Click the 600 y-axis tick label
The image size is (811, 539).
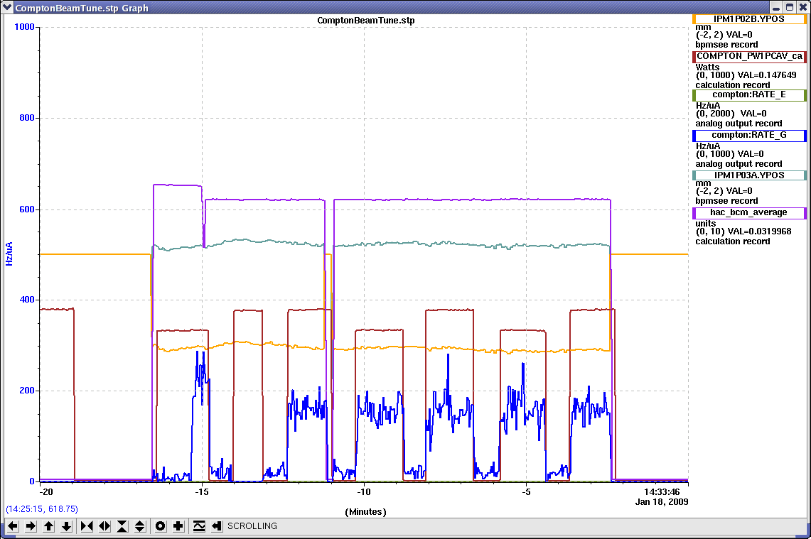click(x=27, y=209)
